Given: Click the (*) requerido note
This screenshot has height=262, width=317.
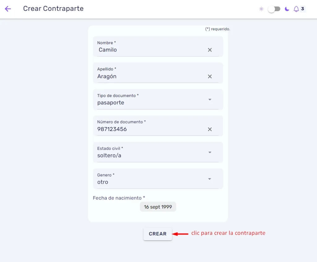Looking at the screenshot, I should 218,29.
